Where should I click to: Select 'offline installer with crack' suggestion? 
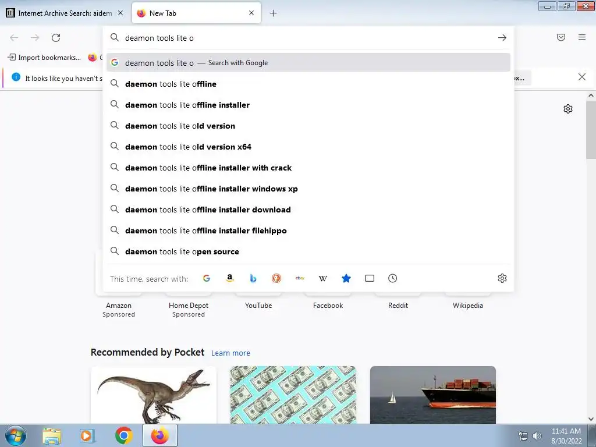(x=308, y=168)
